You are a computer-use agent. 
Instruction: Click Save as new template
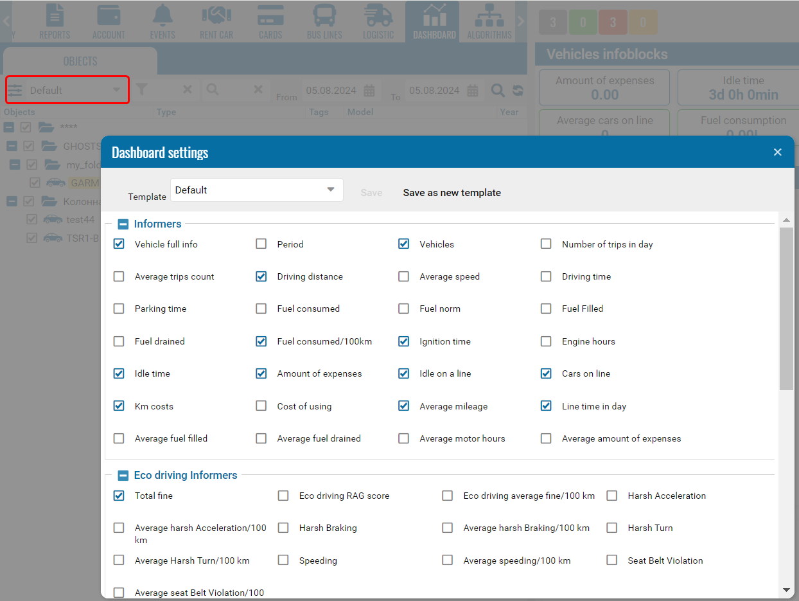coord(452,193)
